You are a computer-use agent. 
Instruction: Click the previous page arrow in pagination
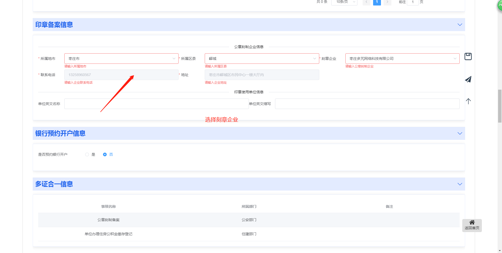pos(367,2)
